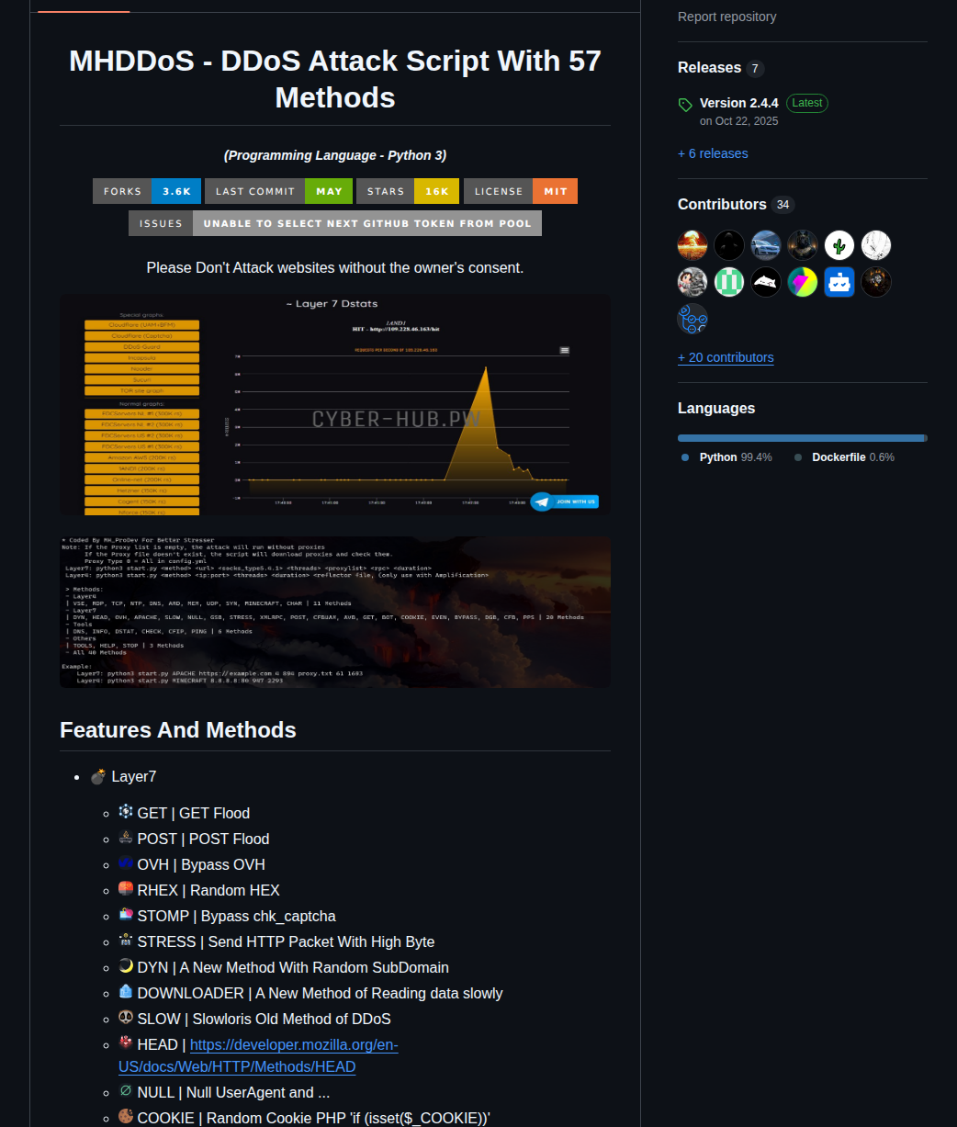
Task: Open the white cat on black avatar
Action: tap(766, 282)
